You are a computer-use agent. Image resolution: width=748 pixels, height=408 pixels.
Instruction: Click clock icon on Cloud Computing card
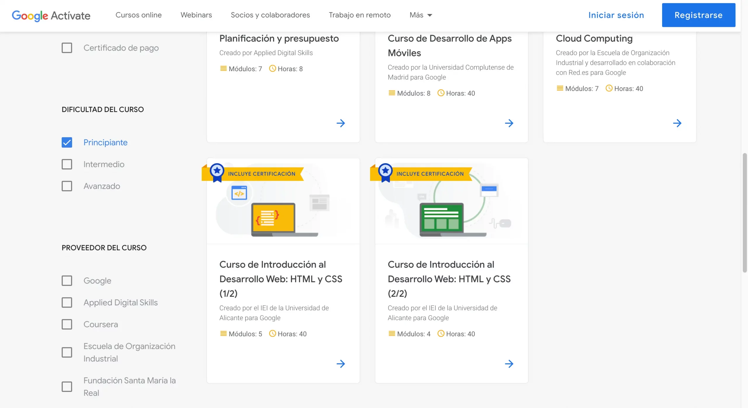(609, 88)
